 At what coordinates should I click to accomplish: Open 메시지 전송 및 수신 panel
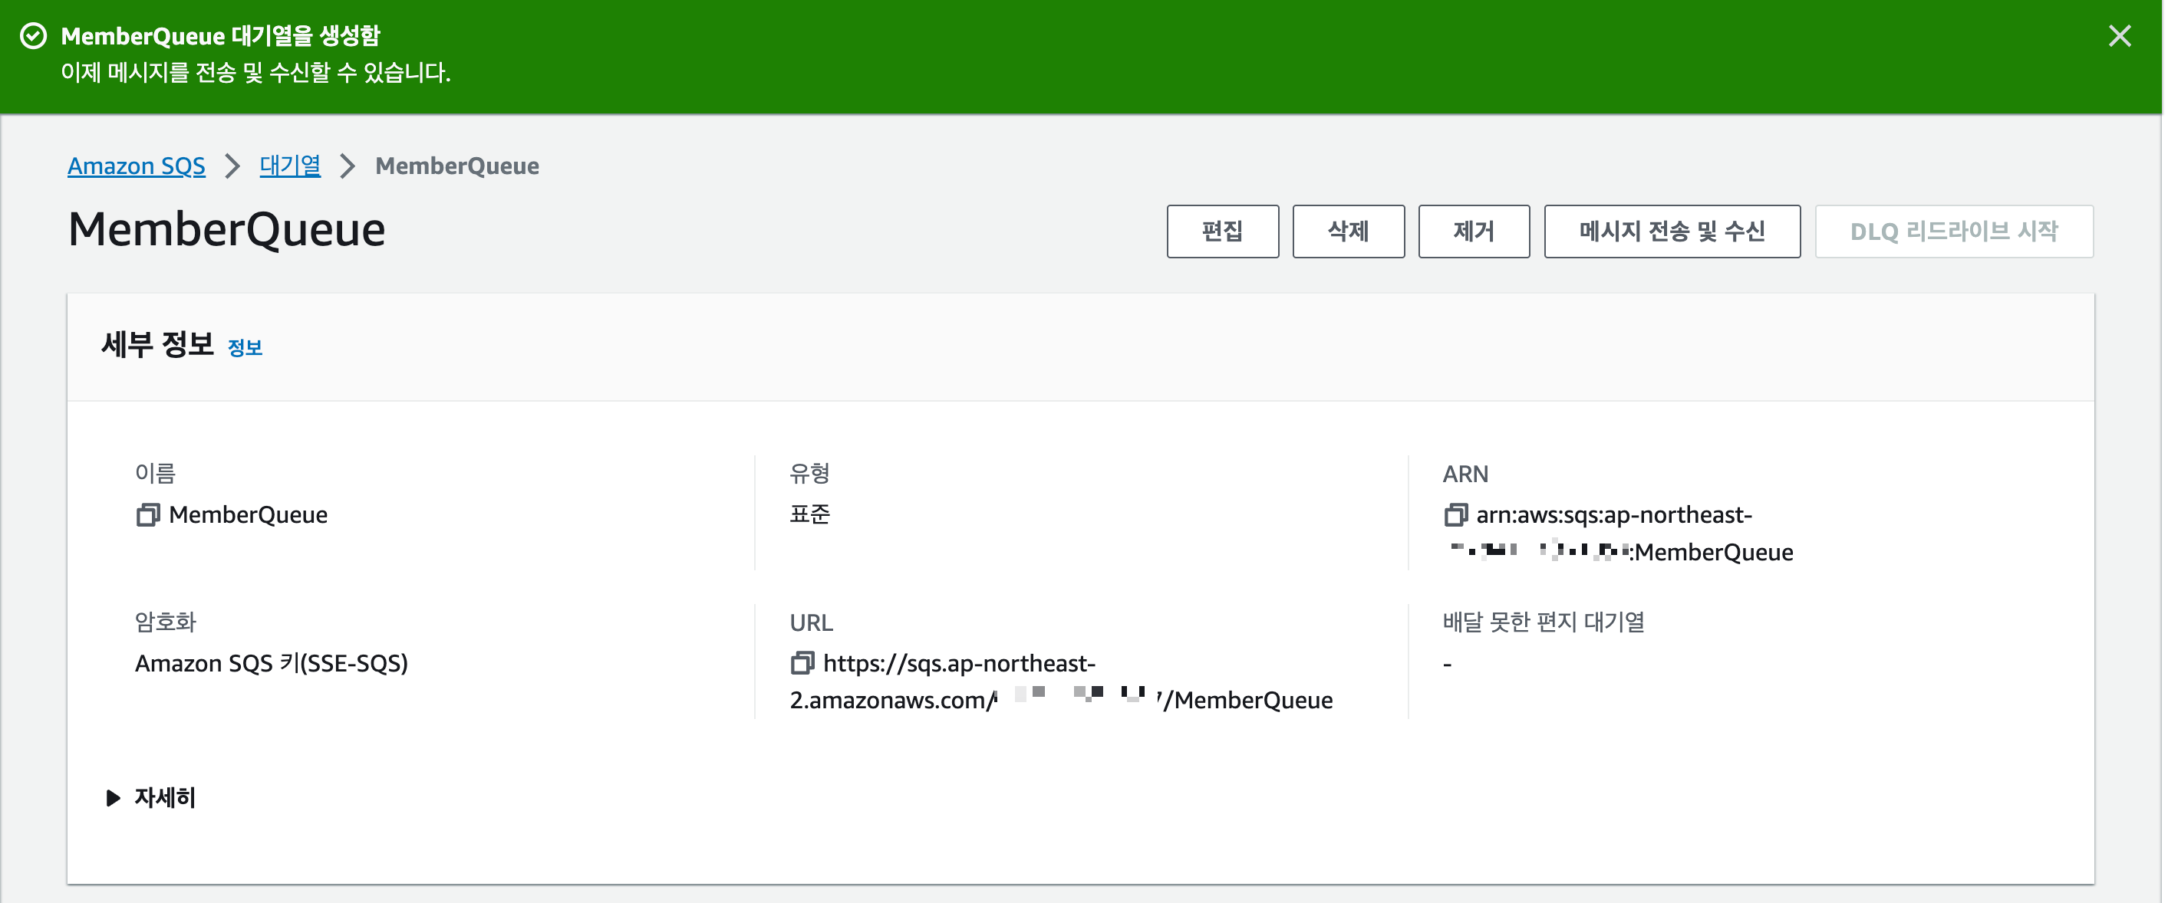point(1671,231)
